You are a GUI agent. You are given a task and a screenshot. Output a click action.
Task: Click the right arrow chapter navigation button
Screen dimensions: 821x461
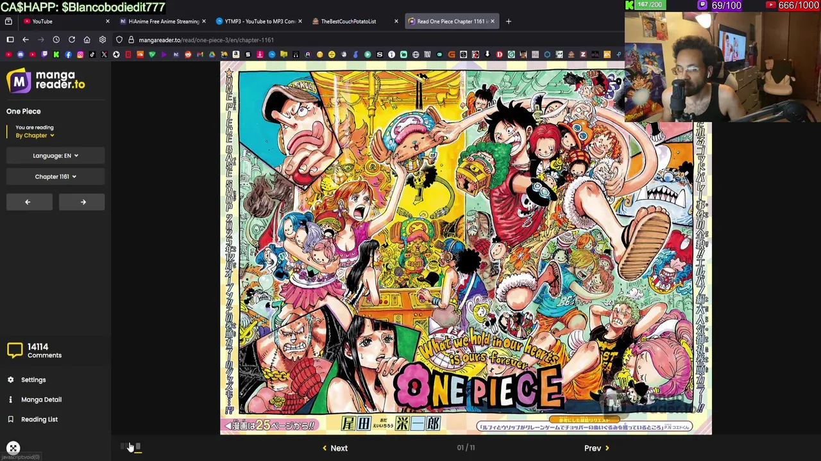coord(82,202)
